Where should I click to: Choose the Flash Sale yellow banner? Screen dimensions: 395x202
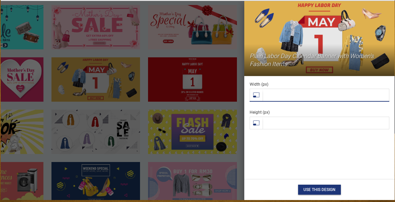pyautogui.click(x=192, y=132)
